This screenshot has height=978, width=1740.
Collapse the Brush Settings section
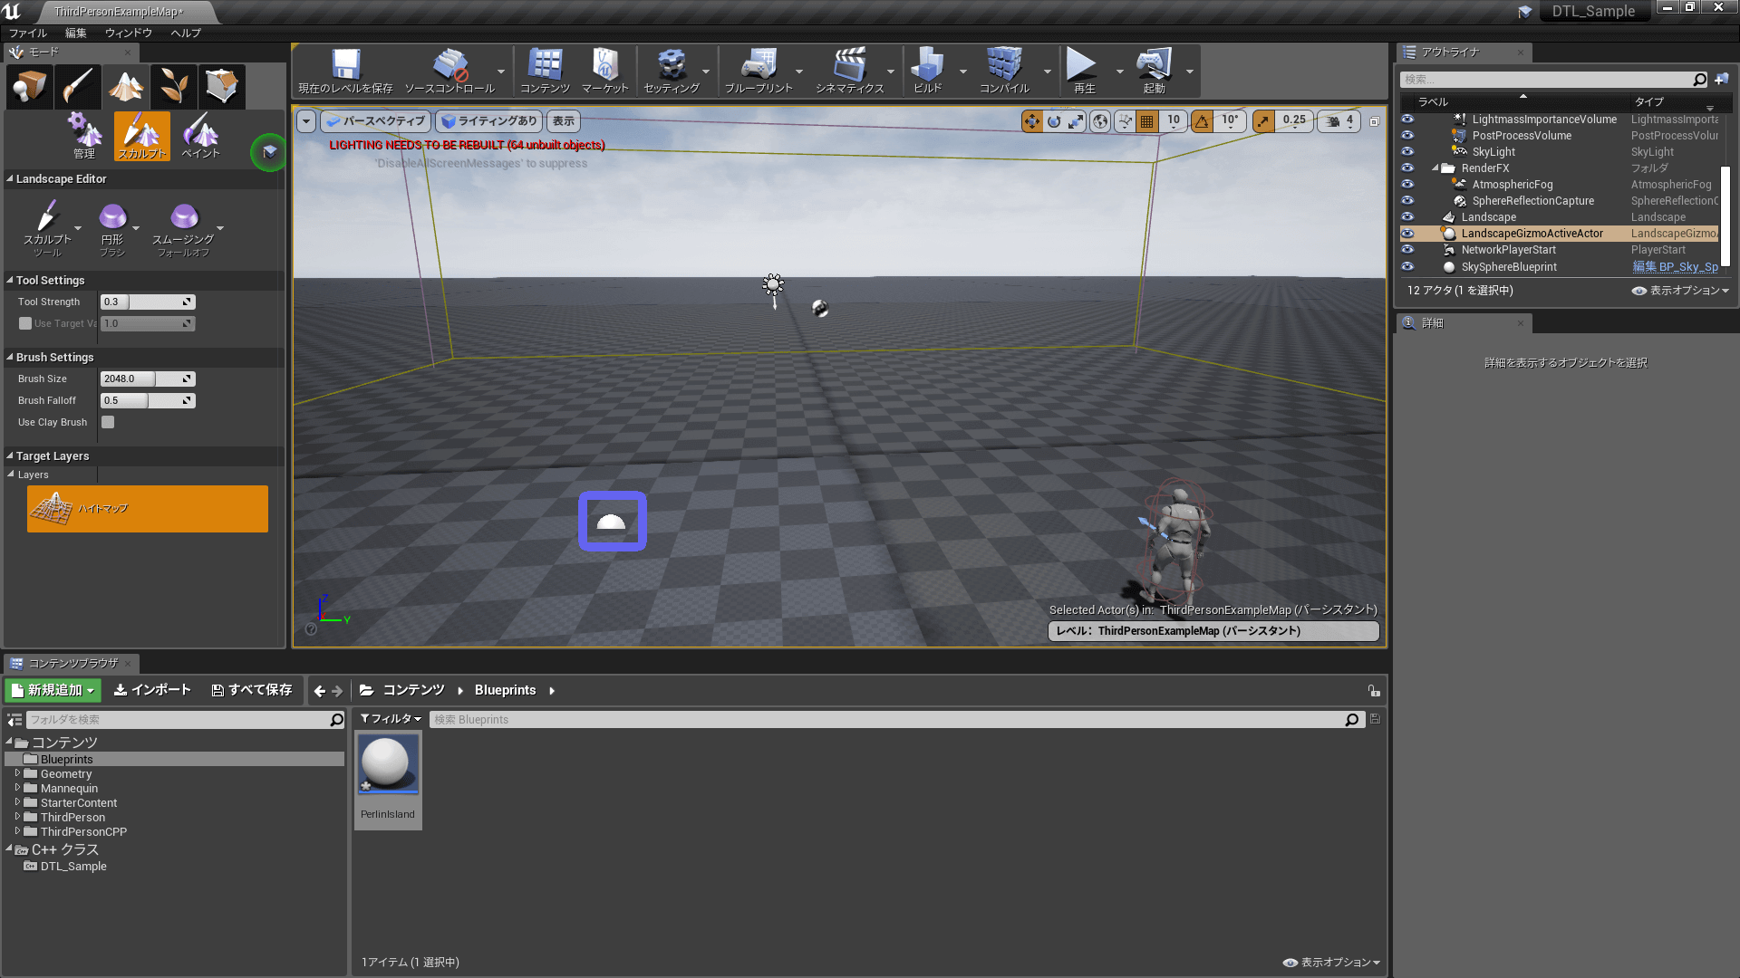[10, 357]
